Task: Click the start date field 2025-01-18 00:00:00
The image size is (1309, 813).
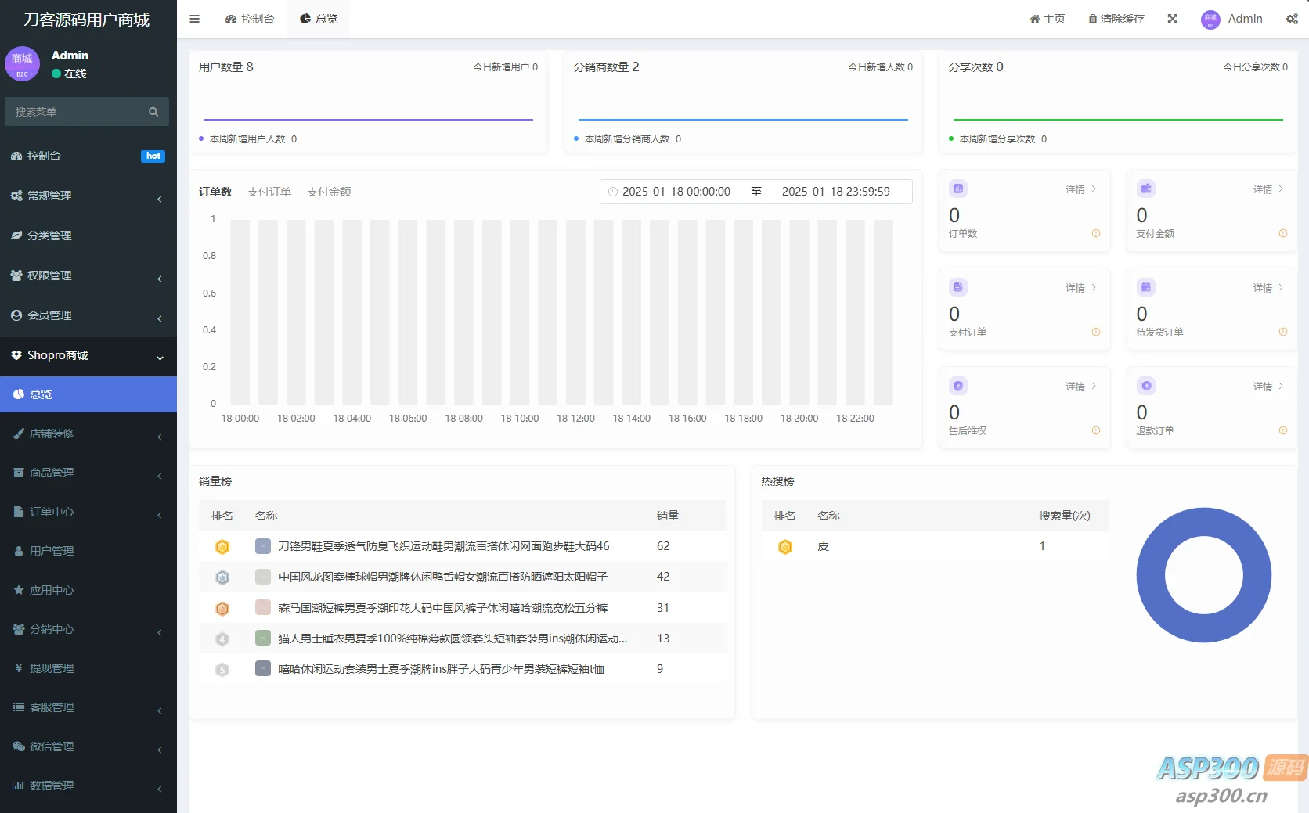Action: tap(676, 191)
